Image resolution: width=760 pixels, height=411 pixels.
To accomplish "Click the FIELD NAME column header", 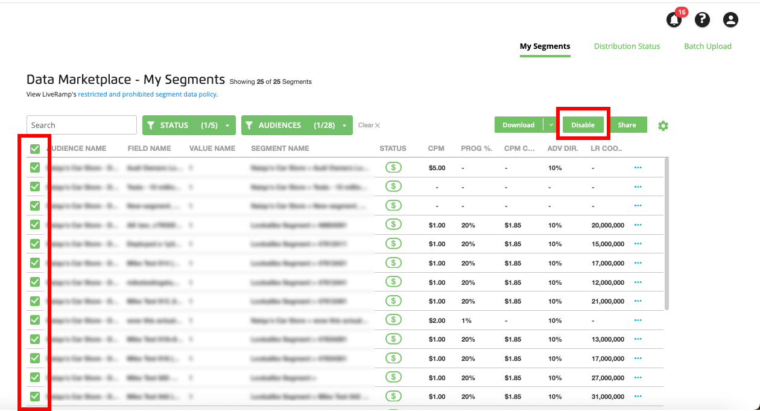I will click(x=150, y=148).
